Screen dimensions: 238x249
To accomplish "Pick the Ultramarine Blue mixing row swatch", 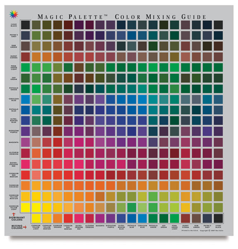I will pyautogui.click(x=121, y=218).
